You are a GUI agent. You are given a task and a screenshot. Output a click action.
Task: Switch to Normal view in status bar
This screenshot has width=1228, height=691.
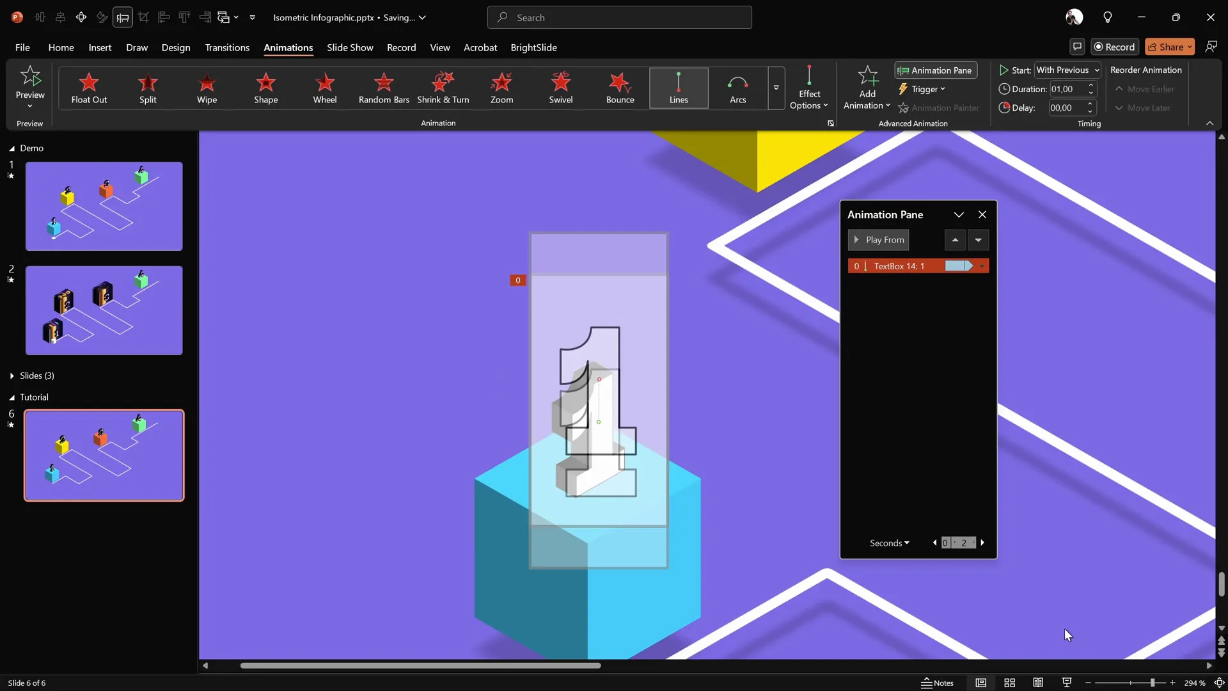click(x=981, y=683)
